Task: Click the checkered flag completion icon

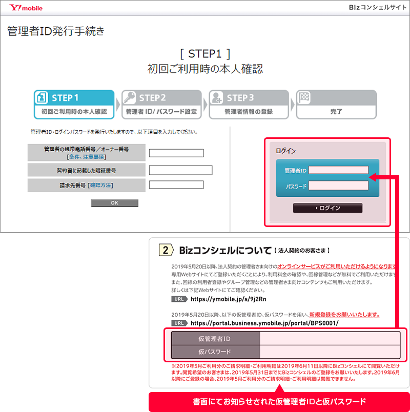Action: (304, 98)
